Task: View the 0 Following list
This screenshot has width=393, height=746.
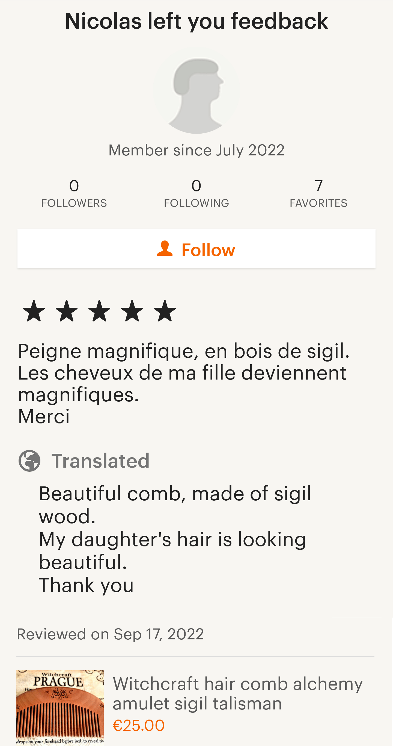Action: pos(196,193)
